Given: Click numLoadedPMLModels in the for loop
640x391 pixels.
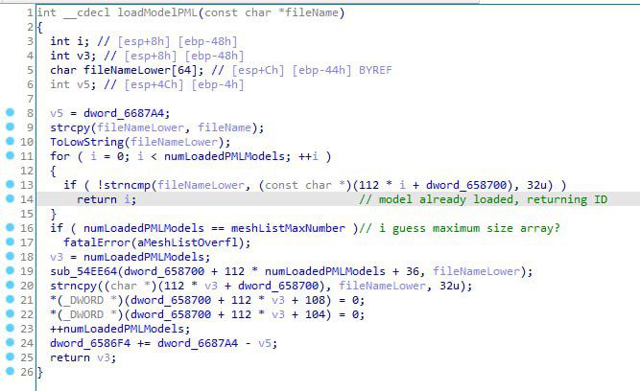Looking at the screenshot, I should (x=225, y=156).
